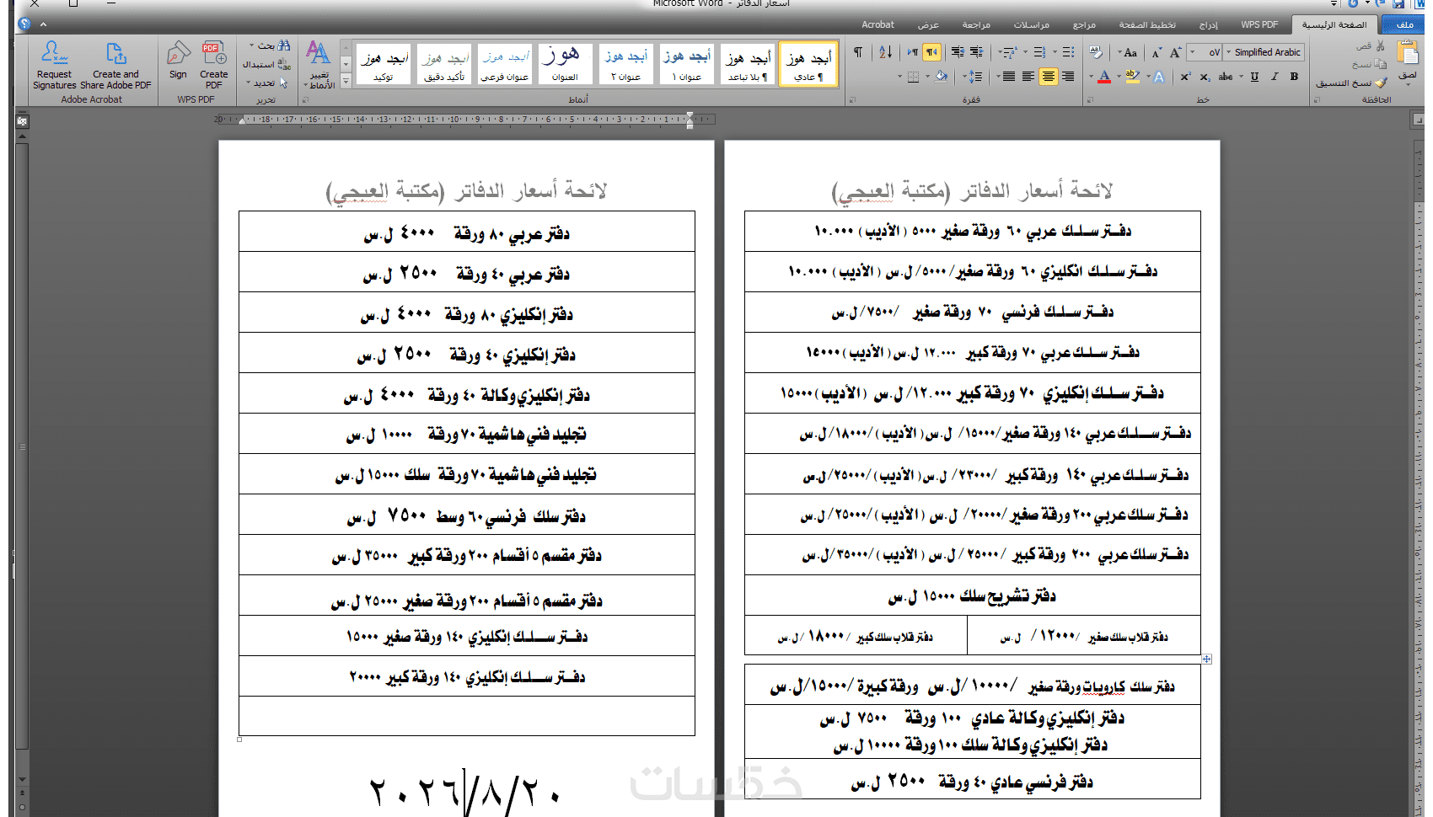Switch to the تخطيط الصفحة tab

pyautogui.click(x=1147, y=24)
